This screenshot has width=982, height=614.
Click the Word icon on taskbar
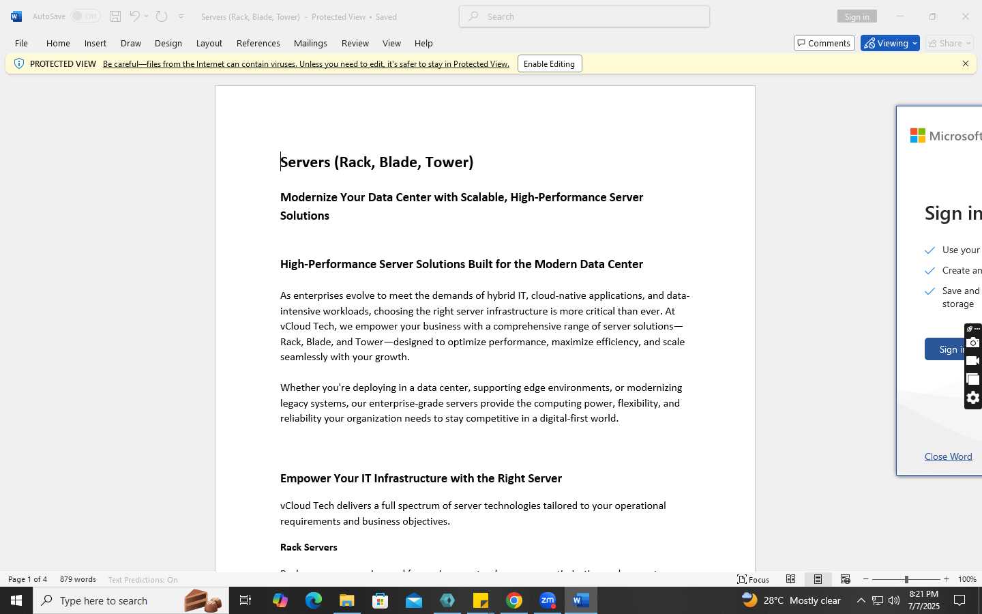point(581,600)
